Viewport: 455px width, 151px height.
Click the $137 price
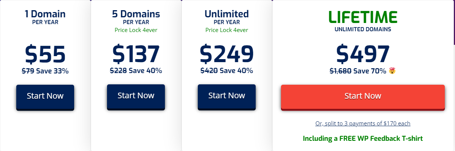(136, 54)
